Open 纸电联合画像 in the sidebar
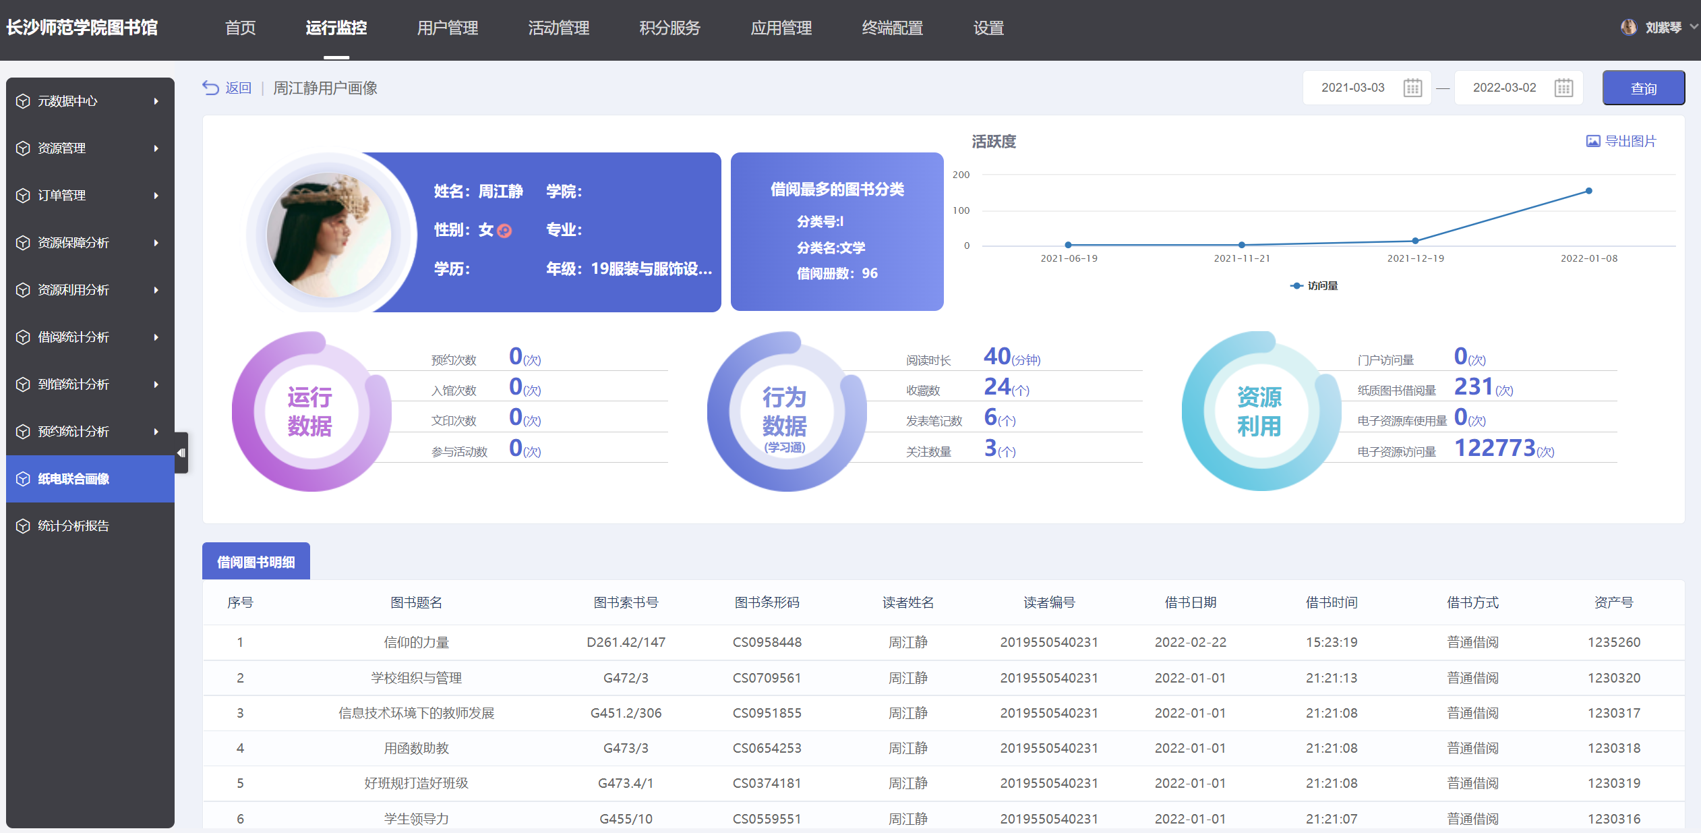Viewport: 1701px width, 833px height. (73, 479)
